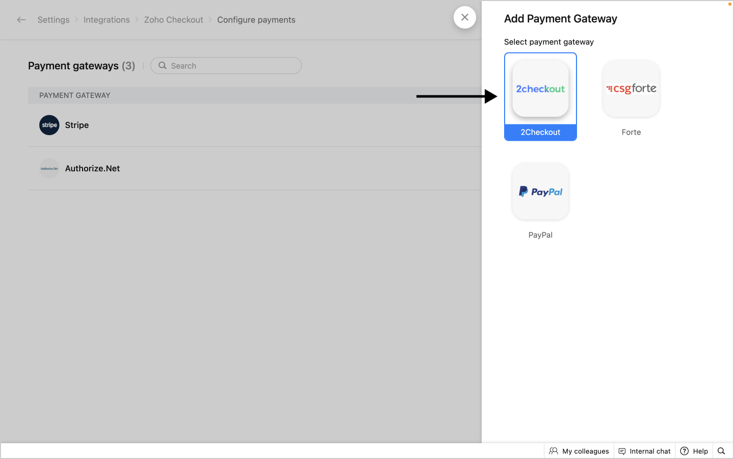Click the Add Payment Gateway title
The height and width of the screenshot is (459, 734).
561,19
